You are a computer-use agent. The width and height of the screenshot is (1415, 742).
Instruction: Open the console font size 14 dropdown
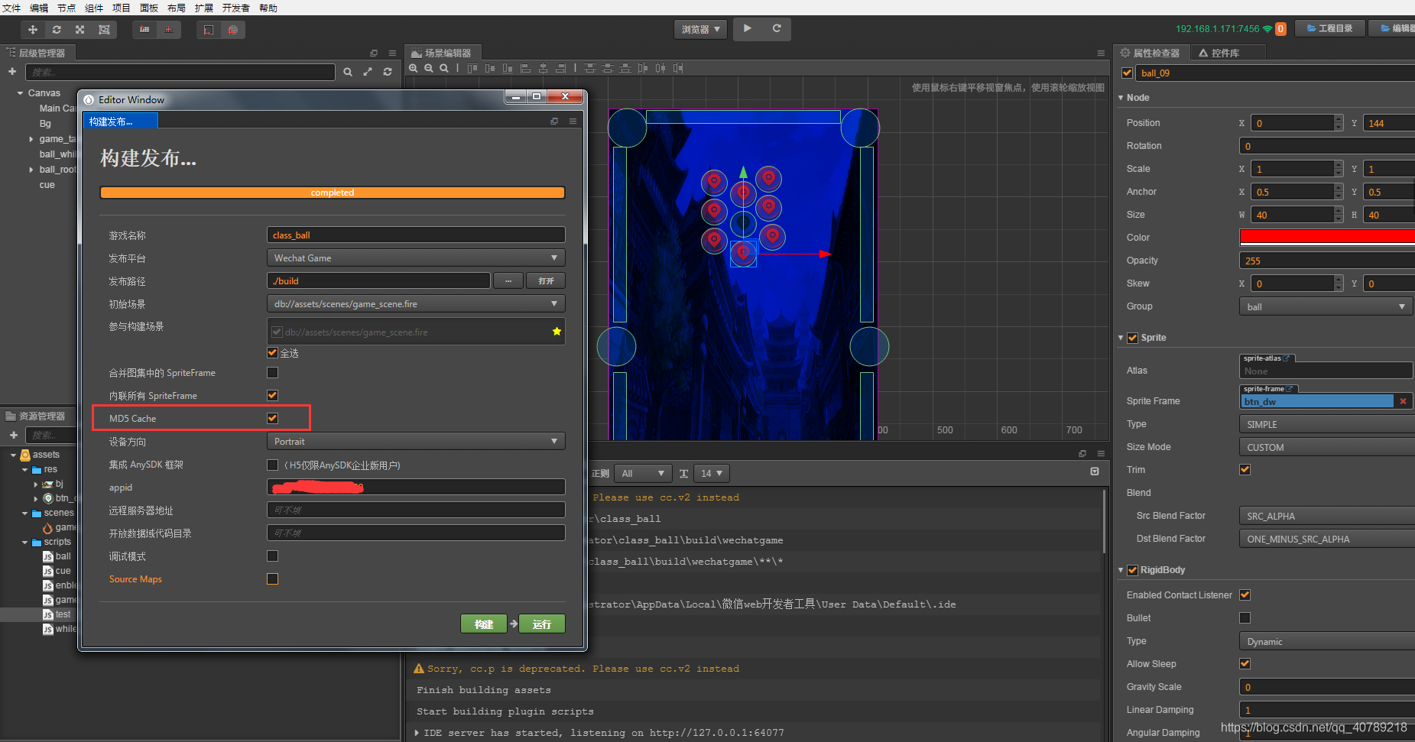pos(712,474)
